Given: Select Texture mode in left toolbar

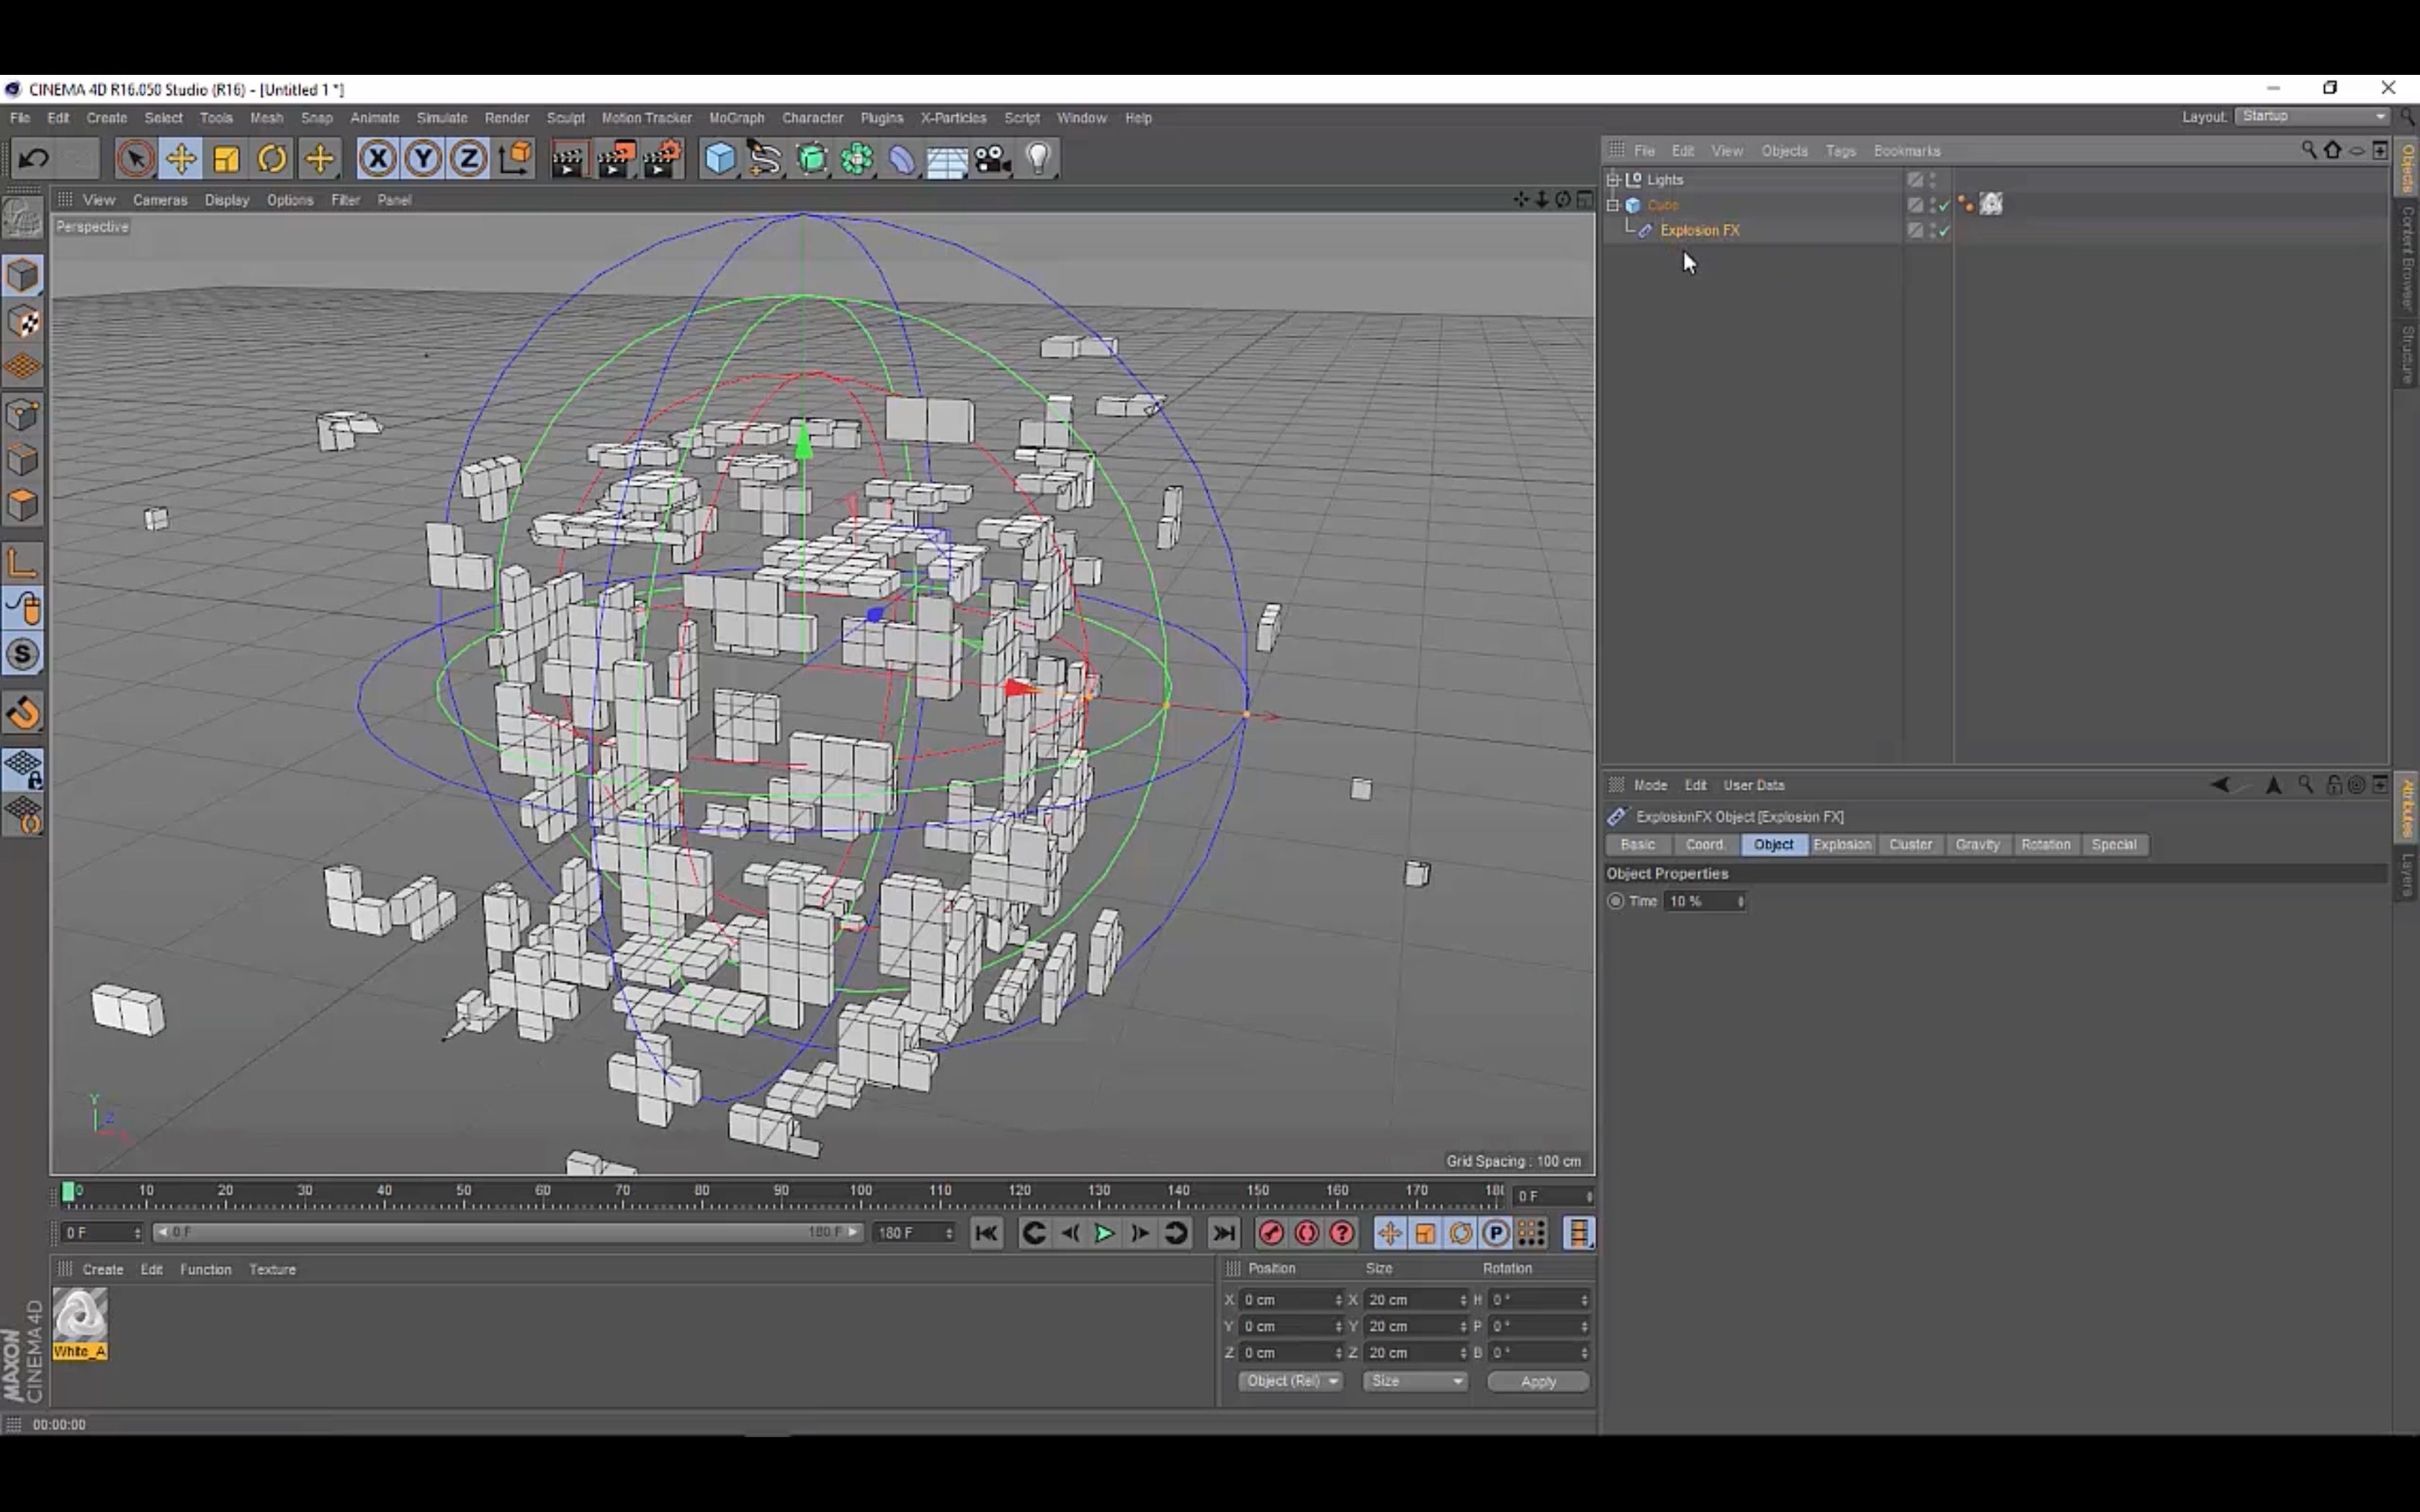Looking at the screenshot, I should (23, 322).
